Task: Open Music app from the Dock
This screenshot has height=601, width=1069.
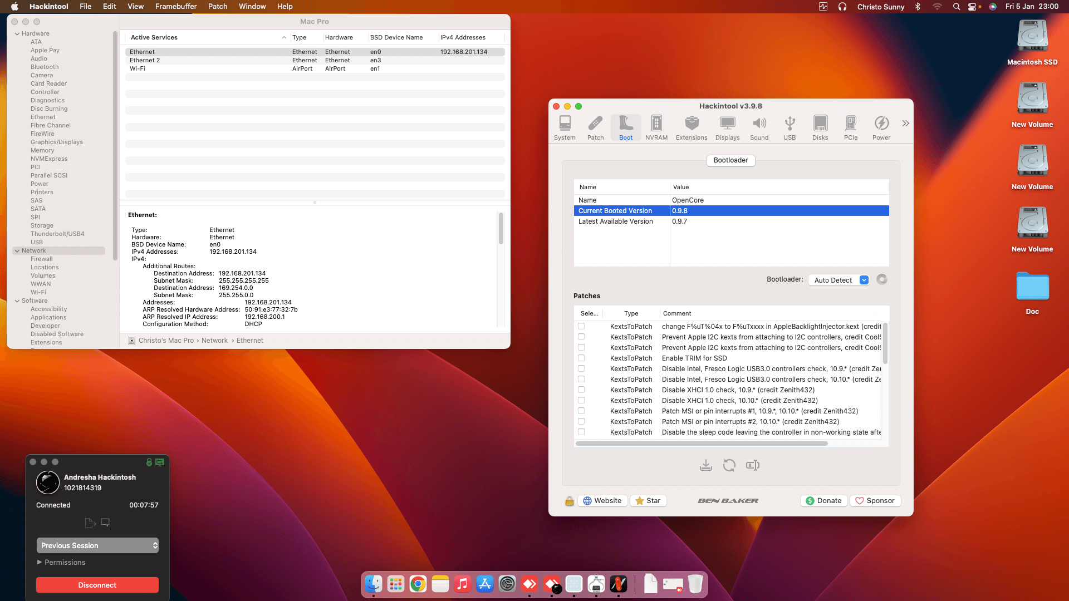Action: pyautogui.click(x=463, y=584)
